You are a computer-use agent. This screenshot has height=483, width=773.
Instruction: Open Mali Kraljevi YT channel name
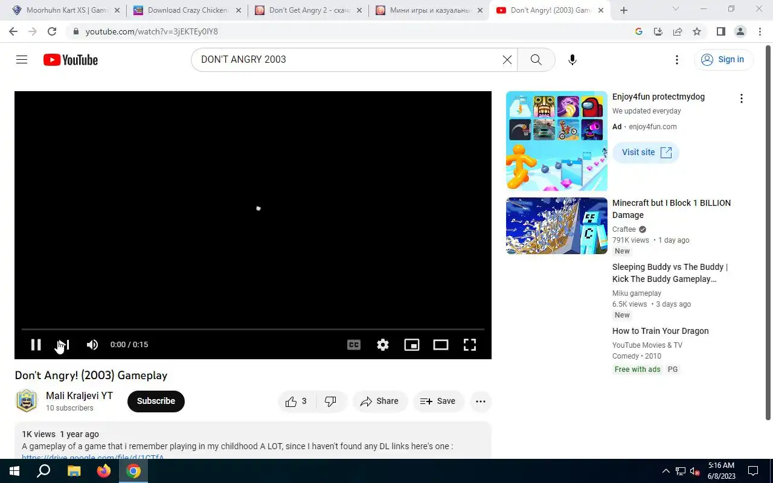(79, 396)
